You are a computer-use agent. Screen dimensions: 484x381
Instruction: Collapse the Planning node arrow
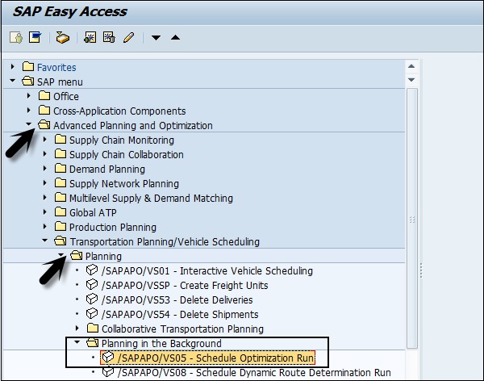[61, 255]
